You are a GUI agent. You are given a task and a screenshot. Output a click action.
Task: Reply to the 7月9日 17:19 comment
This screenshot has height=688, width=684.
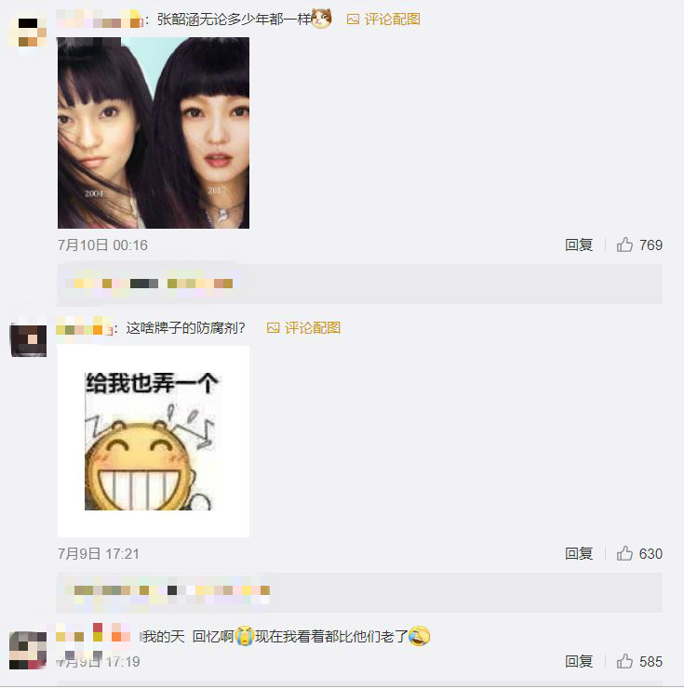pos(579,661)
